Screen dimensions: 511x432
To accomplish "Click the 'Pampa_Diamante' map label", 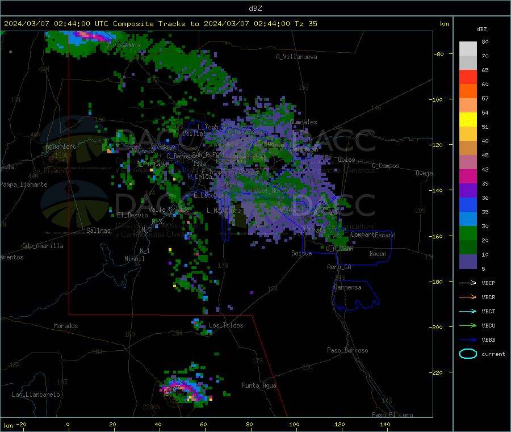I will [24, 184].
